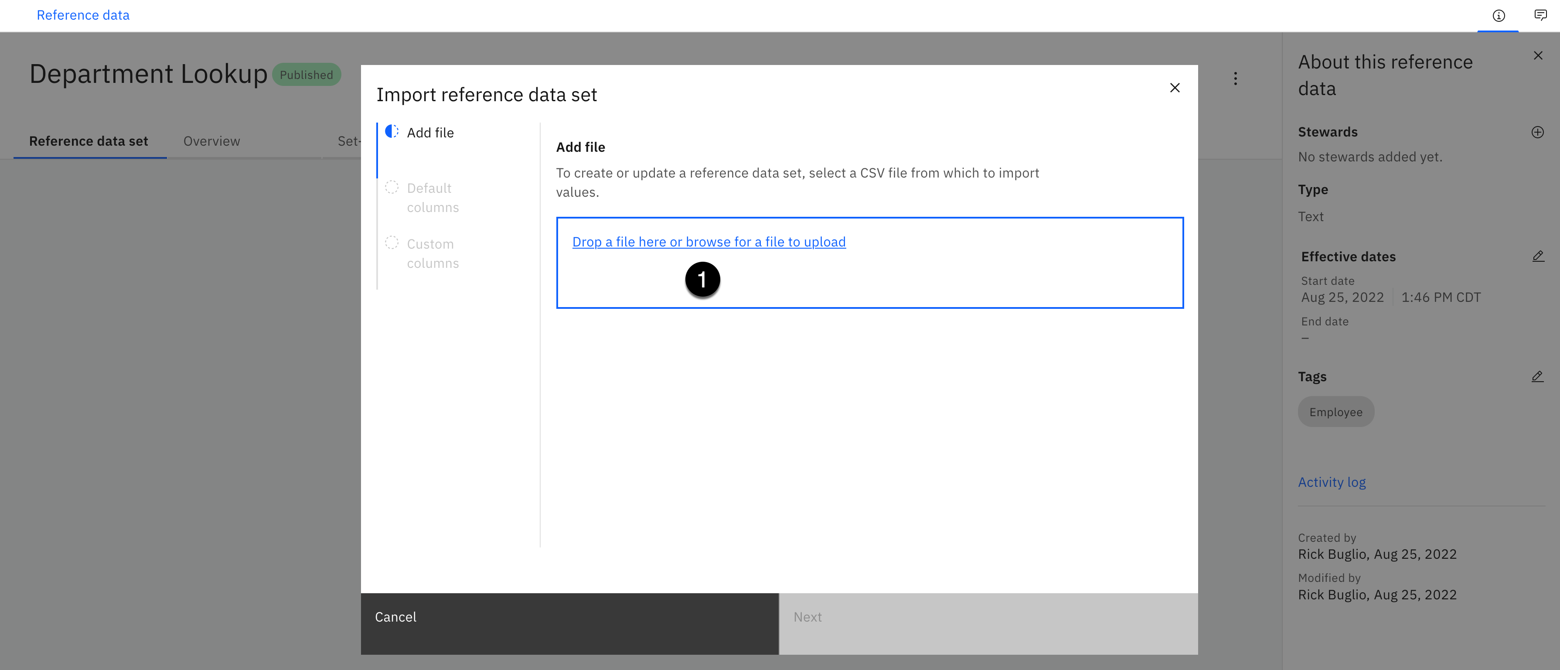
Task: Close the Import reference data set dialog
Action: (1174, 88)
